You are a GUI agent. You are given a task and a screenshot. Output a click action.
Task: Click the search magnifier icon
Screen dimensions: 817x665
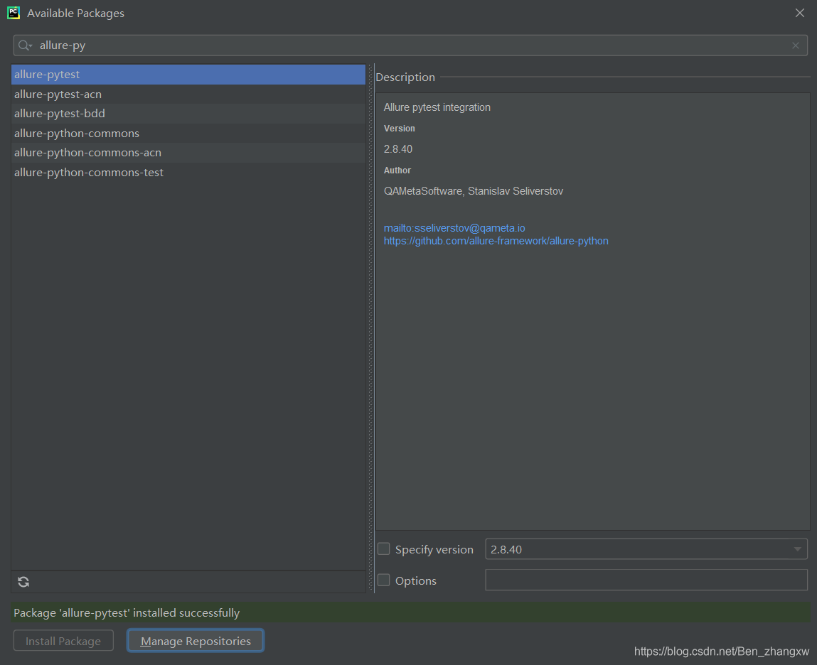tap(24, 45)
